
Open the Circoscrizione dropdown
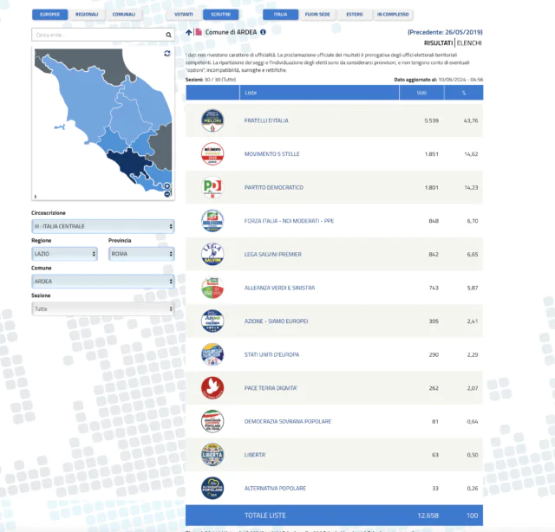103,226
